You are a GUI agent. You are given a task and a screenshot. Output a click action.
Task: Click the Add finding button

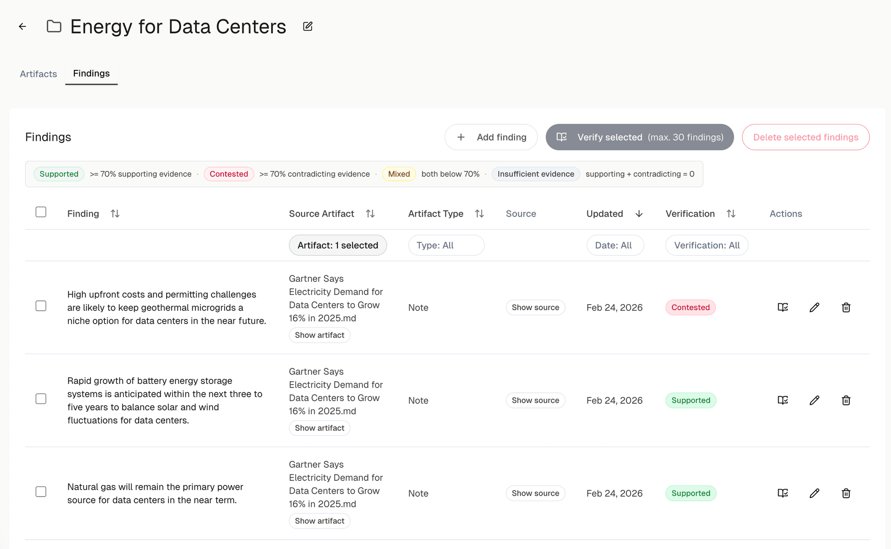pos(491,137)
